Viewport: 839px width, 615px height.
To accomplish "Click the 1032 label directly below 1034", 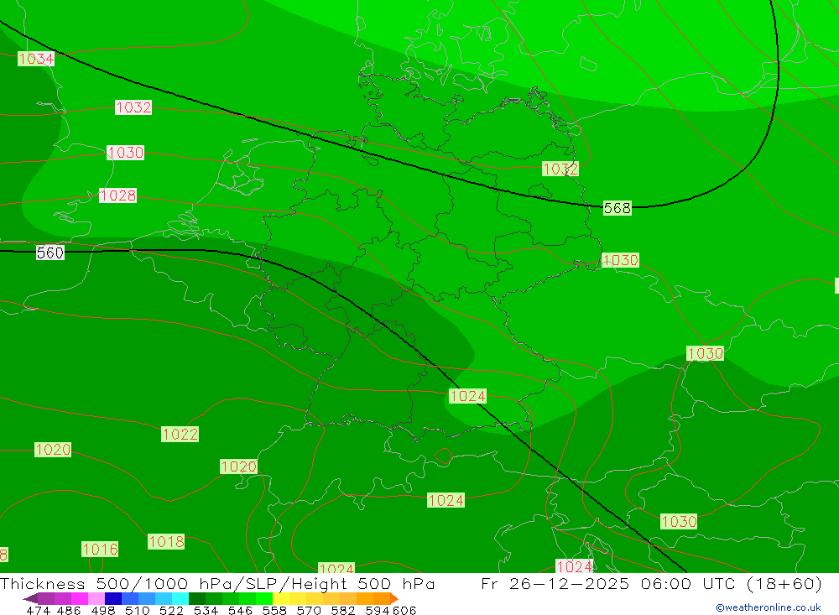I will (133, 107).
